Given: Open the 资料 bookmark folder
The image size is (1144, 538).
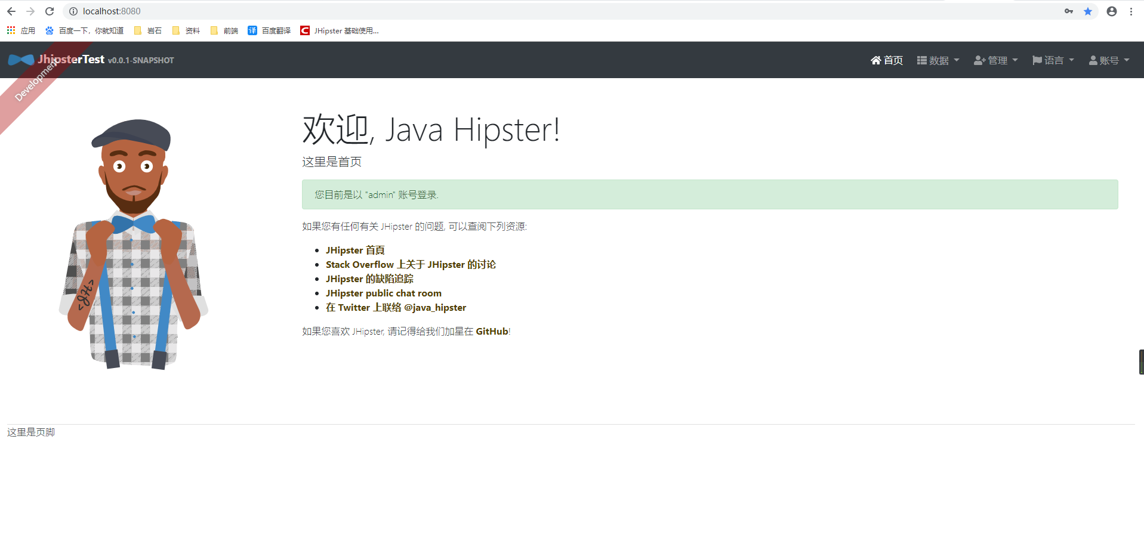Looking at the screenshot, I should pos(186,30).
